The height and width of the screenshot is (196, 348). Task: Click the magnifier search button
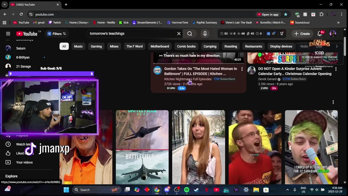point(190,33)
